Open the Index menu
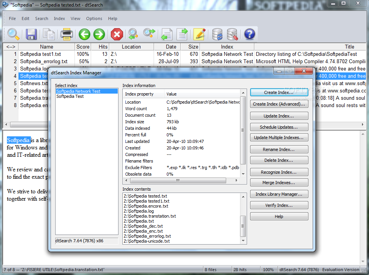This screenshot has width=369, height=275. pos(59,18)
